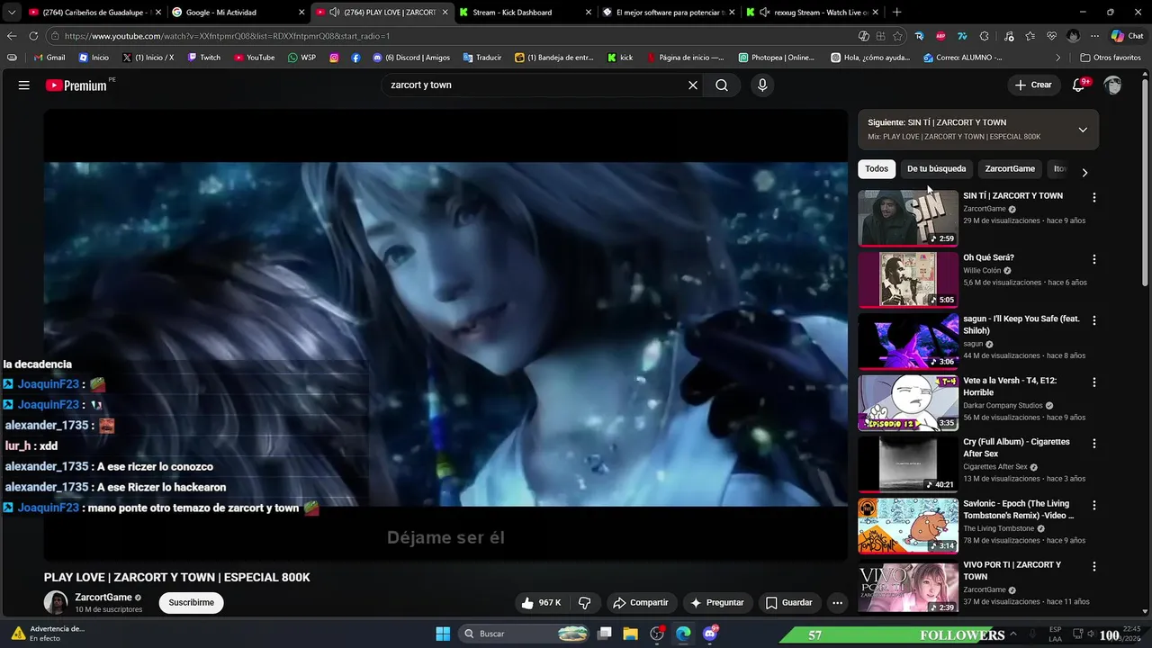Open options menu for sagun video
1152x648 pixels.
click(1094, 320)
